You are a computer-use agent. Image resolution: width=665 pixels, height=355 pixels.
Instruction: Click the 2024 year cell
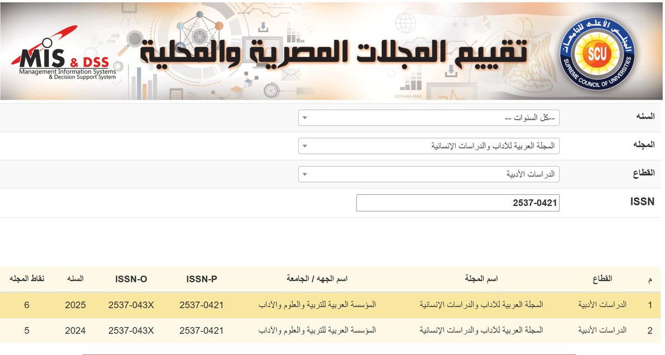[x=75, y=331]
